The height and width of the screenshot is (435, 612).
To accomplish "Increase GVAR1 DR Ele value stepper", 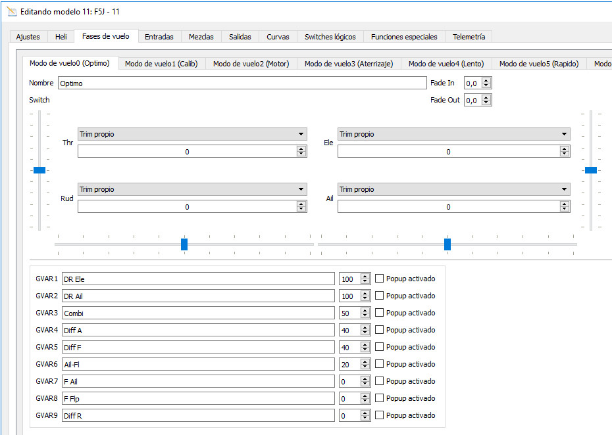I will pyautogui.click(x=365, y=277).
